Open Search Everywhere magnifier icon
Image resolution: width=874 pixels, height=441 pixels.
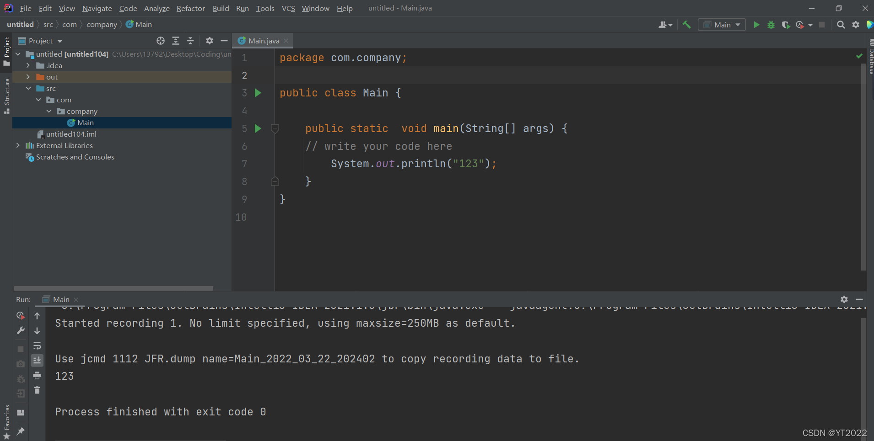[x=841, y=25]
